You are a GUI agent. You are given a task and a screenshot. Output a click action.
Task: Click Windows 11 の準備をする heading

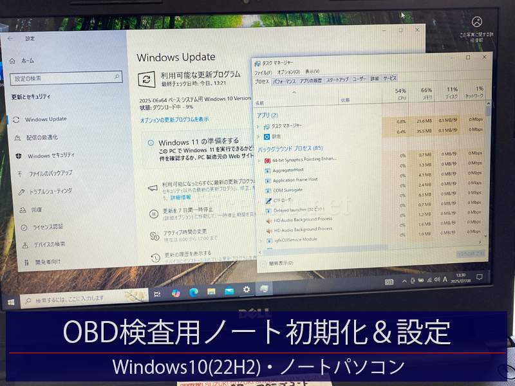click(199, 142)
